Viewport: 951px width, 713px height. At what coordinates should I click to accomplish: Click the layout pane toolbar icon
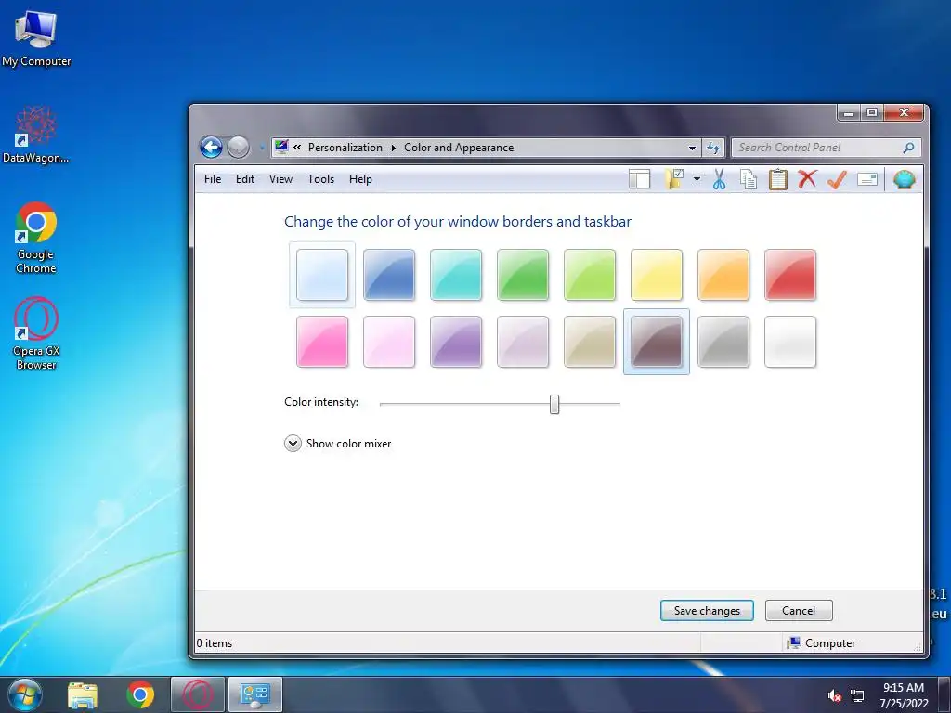pos(639,179)
